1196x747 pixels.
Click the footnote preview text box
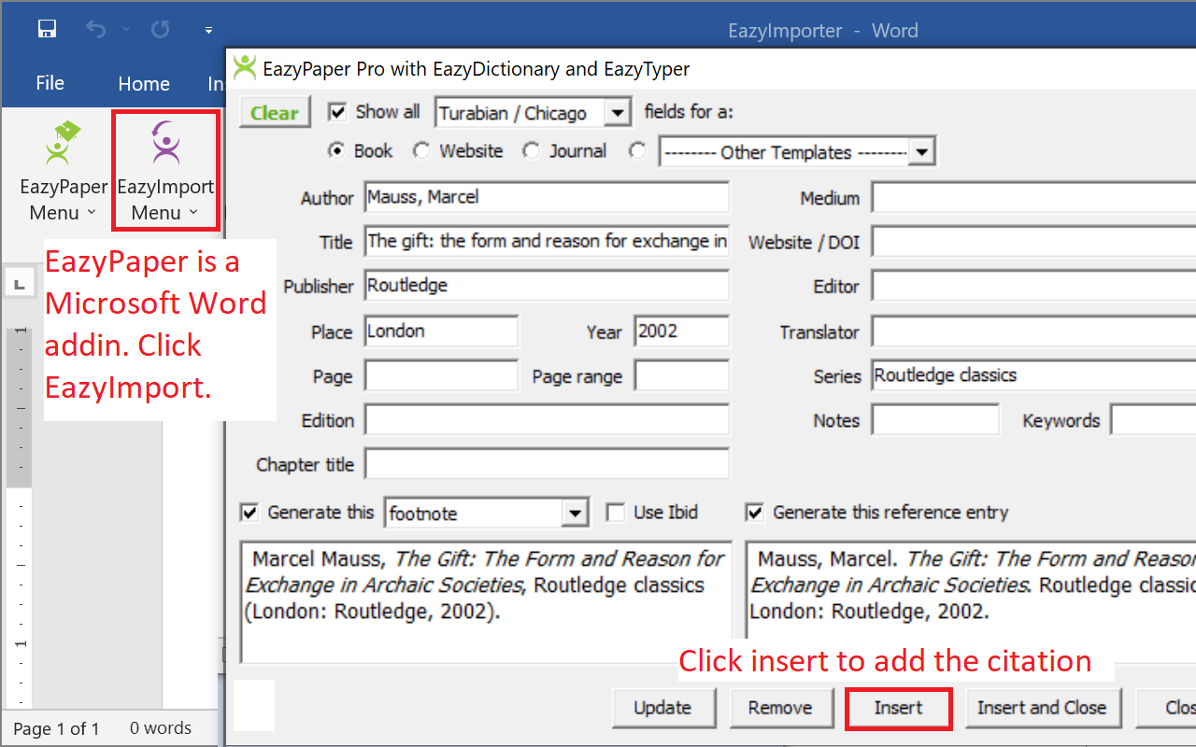486,602
